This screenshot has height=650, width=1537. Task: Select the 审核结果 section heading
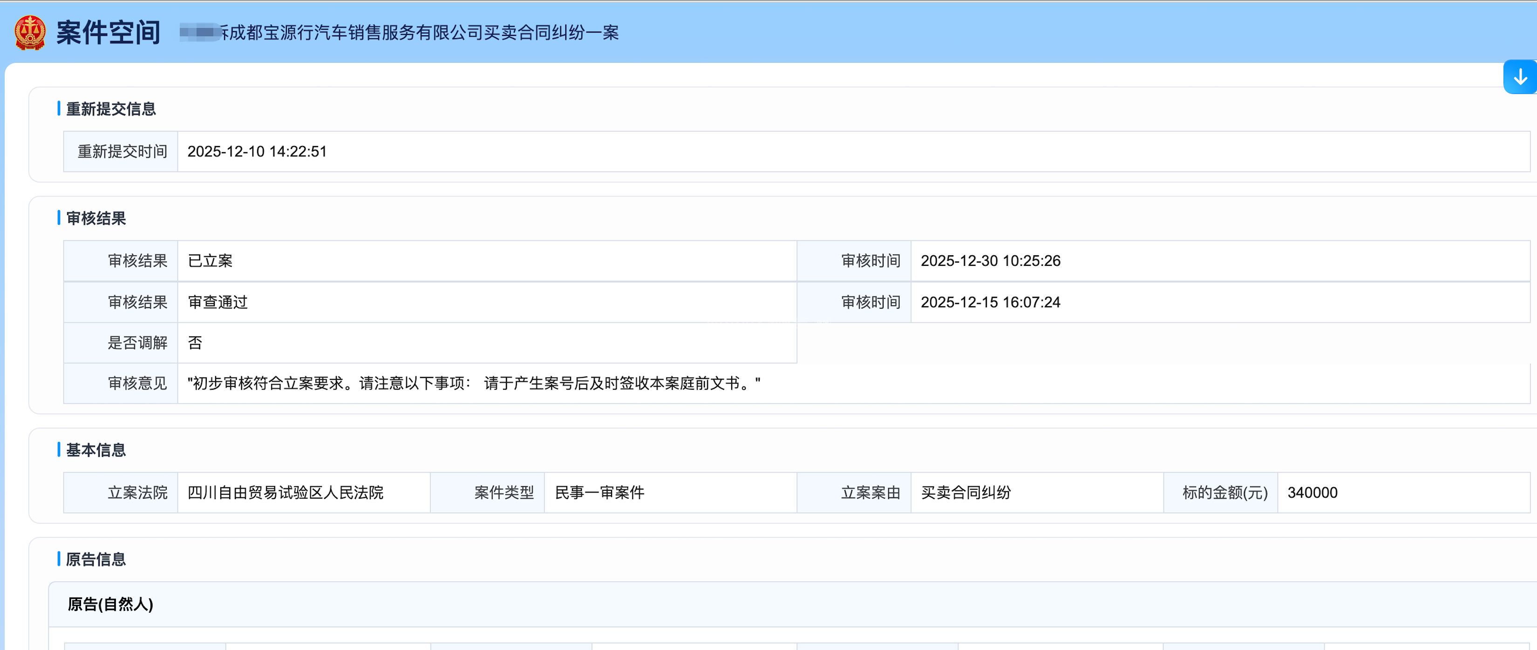tap(95, 218)
